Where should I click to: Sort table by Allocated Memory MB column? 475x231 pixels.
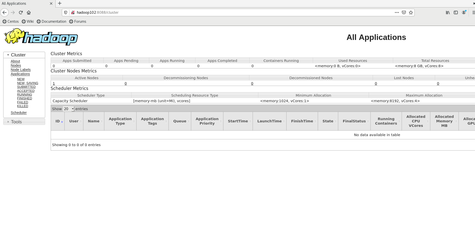pyautogui.click(x=444, y=121)
